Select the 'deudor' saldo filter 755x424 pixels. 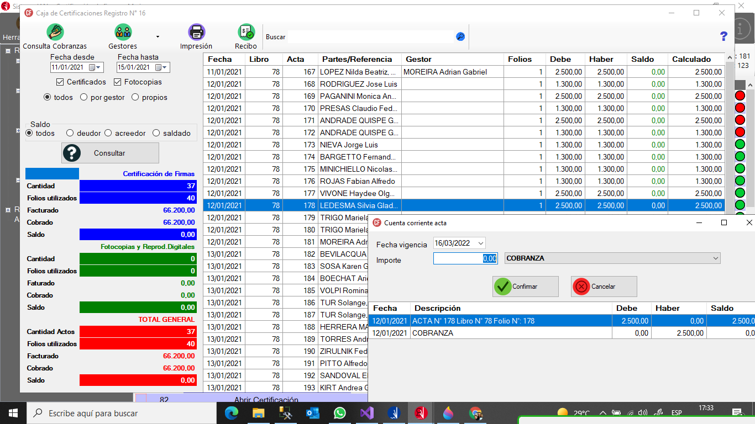tap(70, 133)
